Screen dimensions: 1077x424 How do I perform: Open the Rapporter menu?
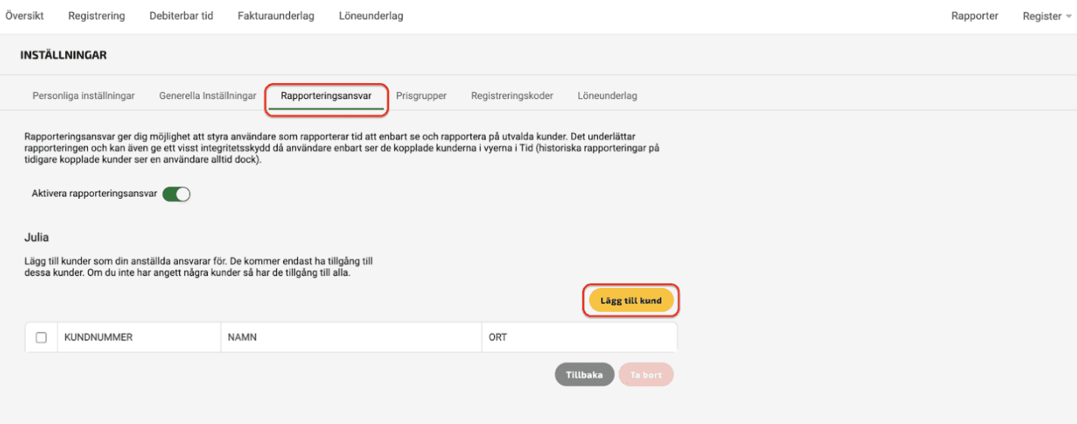(x=975, y=16)
